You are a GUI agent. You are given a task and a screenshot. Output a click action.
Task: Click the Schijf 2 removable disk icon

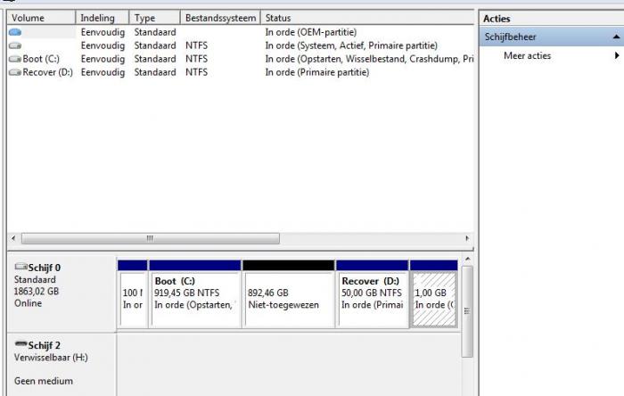21,344
